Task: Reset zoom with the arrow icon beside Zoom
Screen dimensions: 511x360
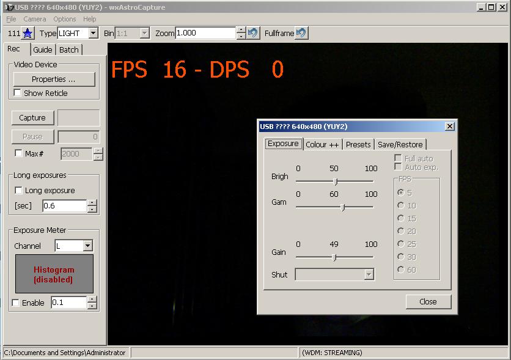Action: [x=253, y=33]
